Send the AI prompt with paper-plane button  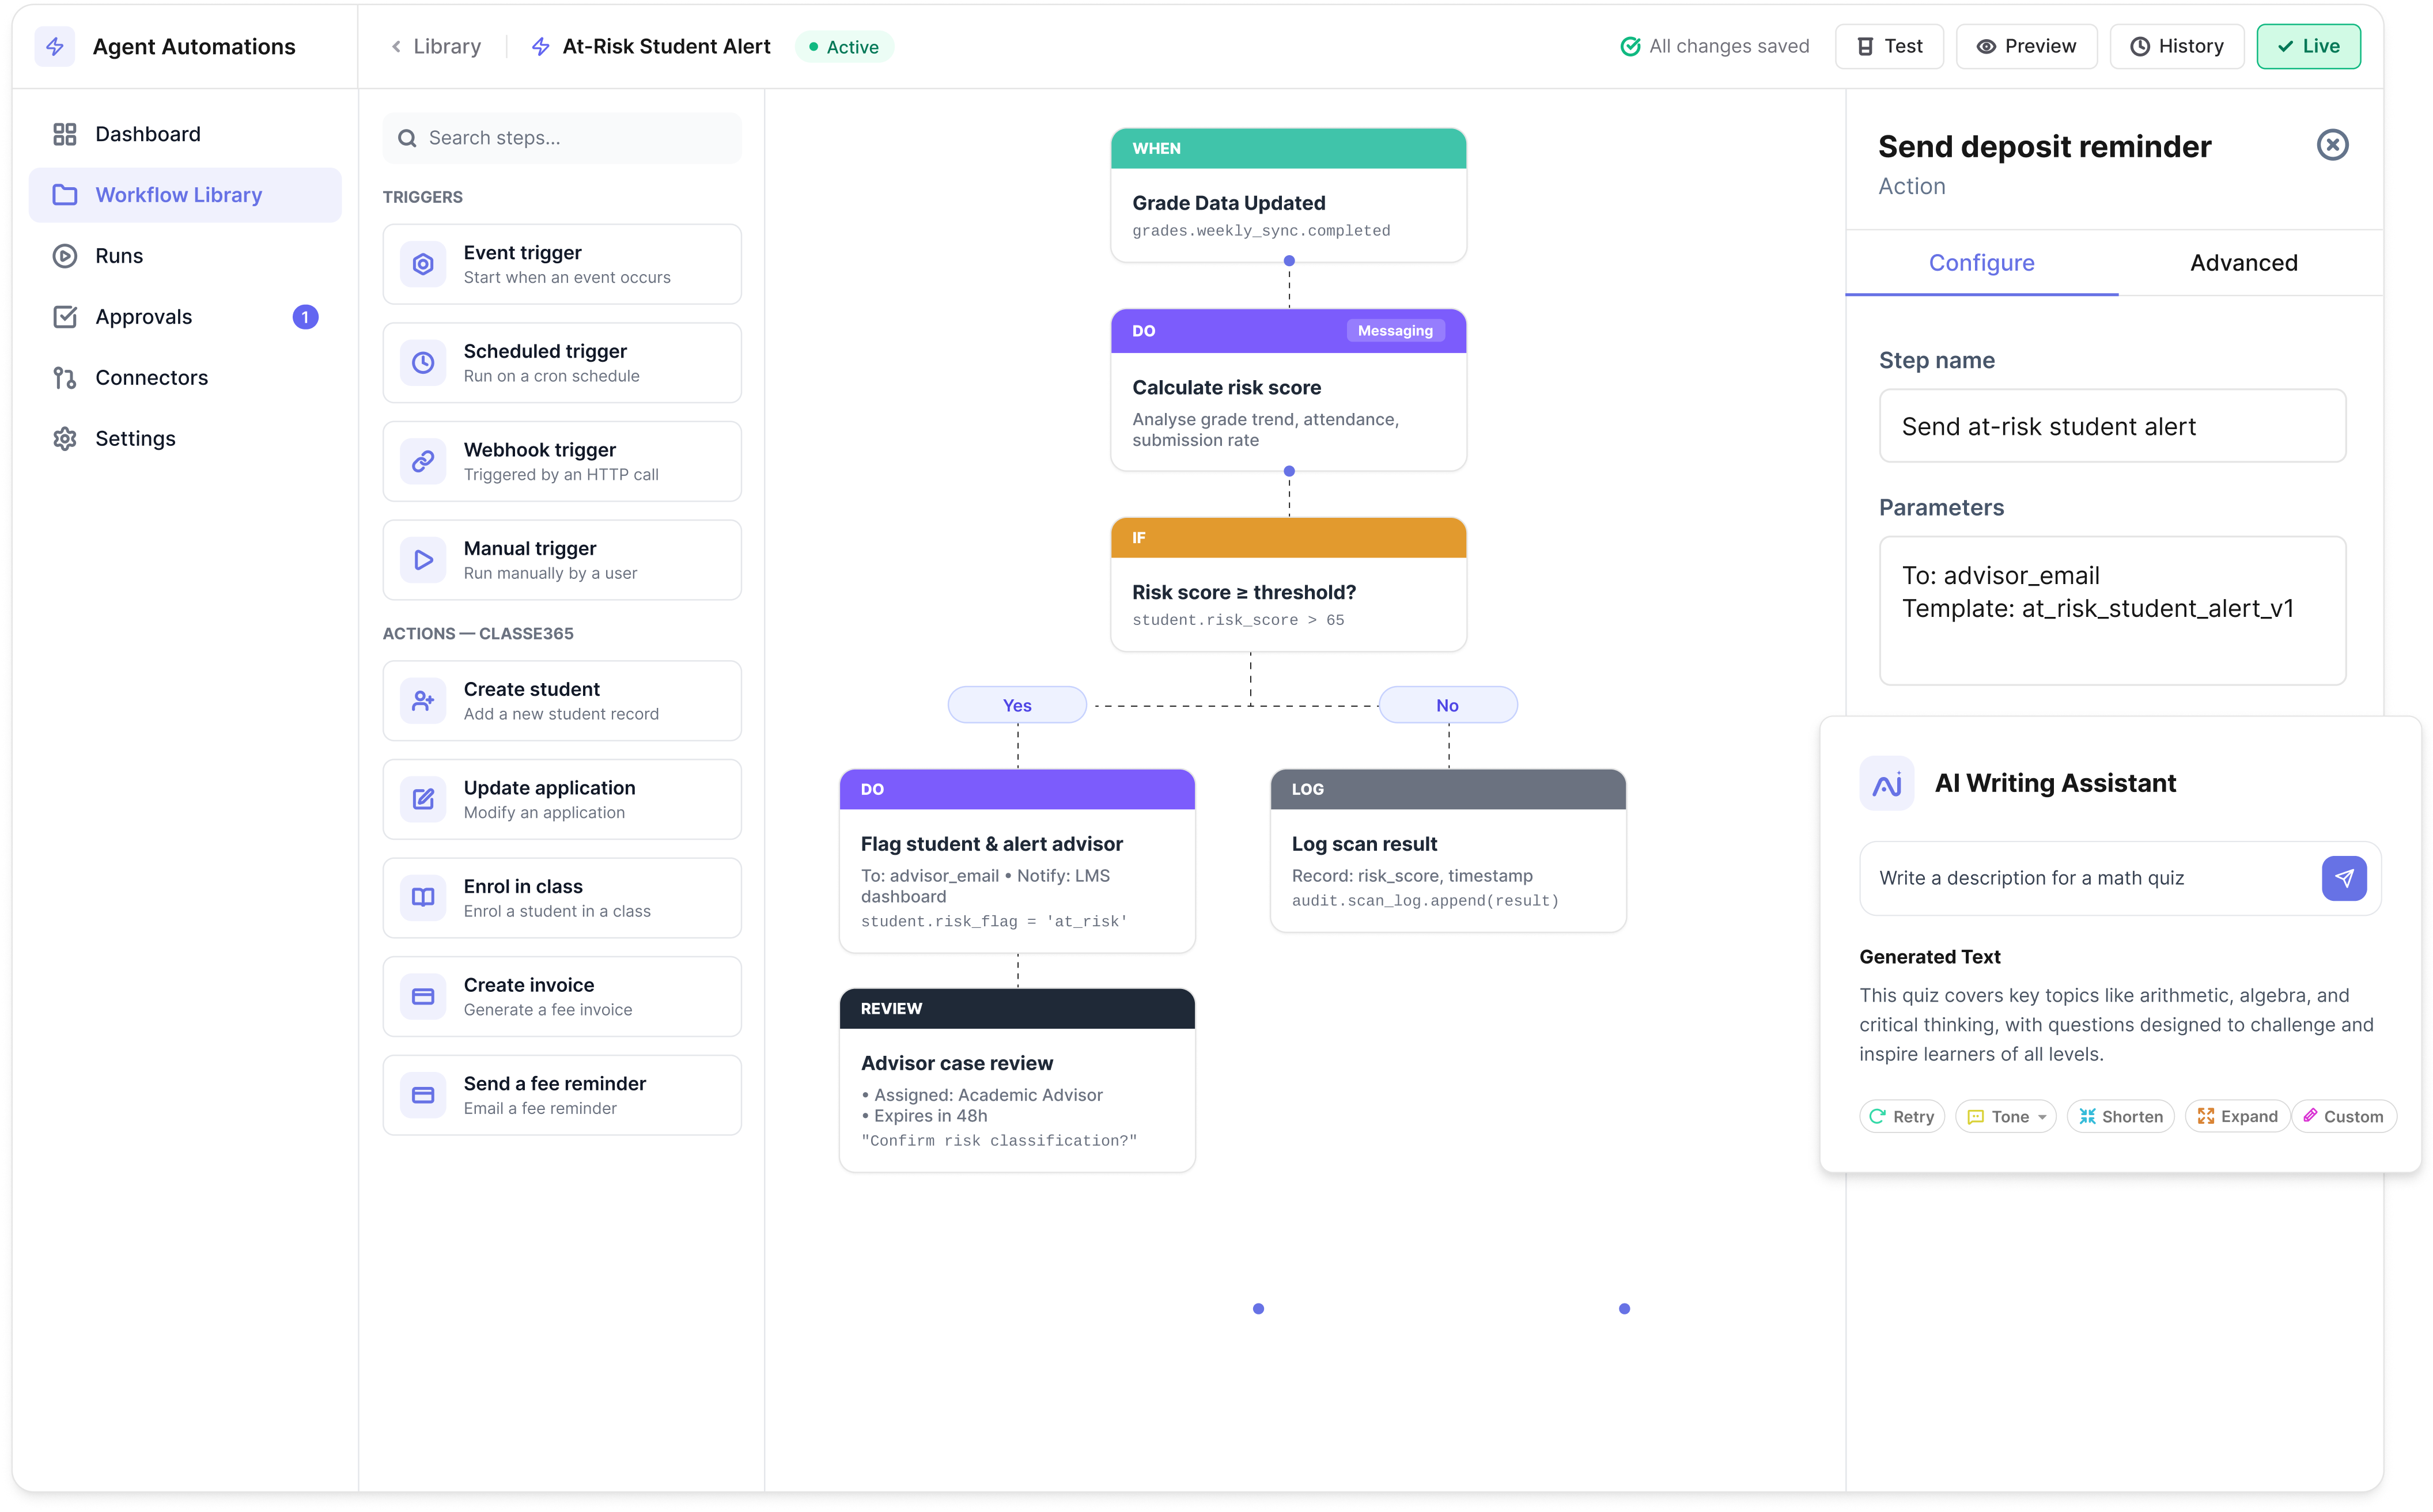(x=2344, y=878)
